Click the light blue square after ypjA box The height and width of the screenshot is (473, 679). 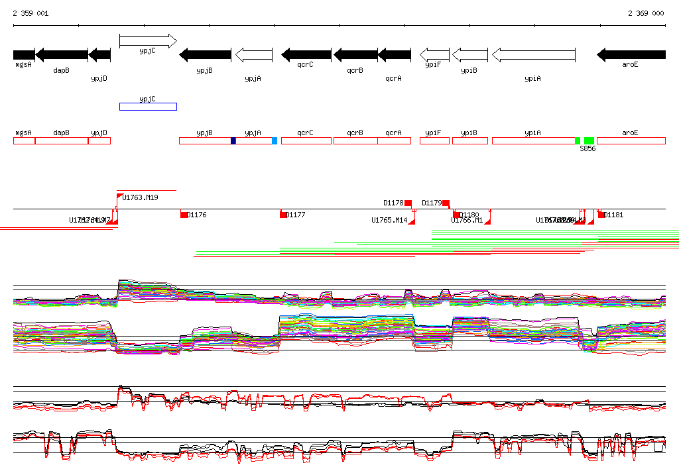[275, 140]
